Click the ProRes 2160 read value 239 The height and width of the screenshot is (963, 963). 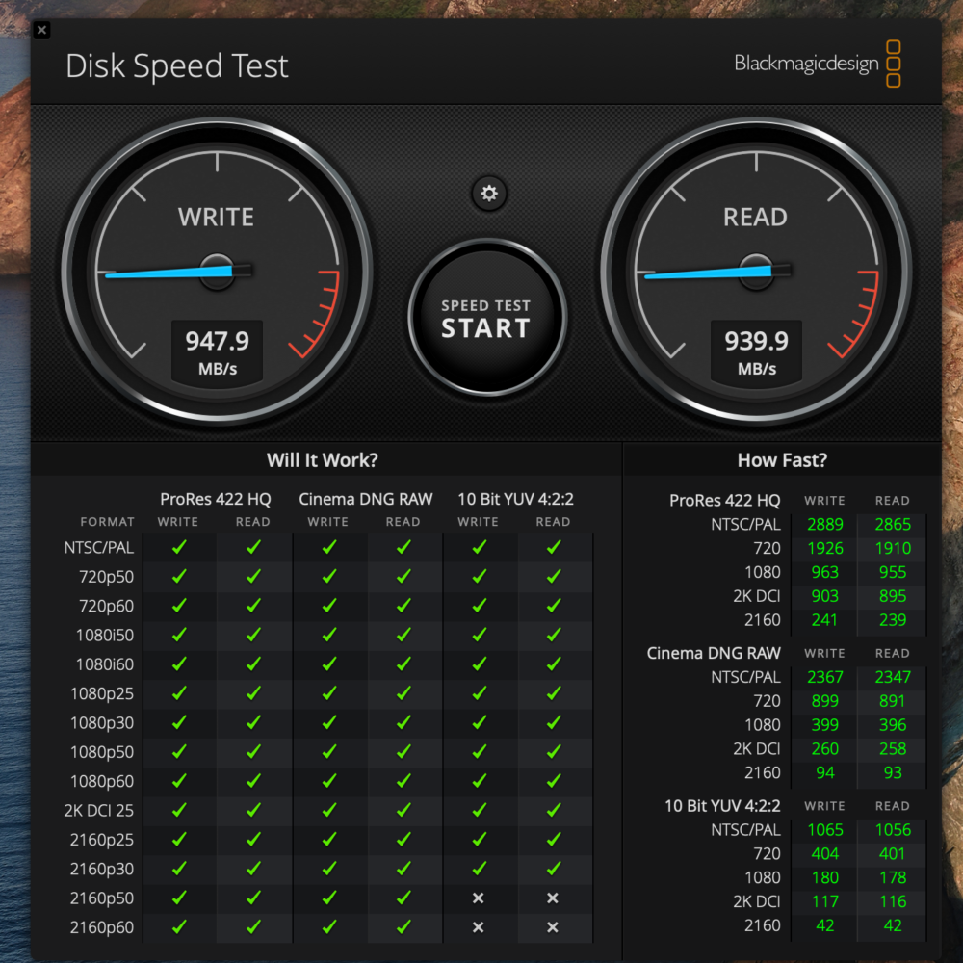tap(893, 620)
